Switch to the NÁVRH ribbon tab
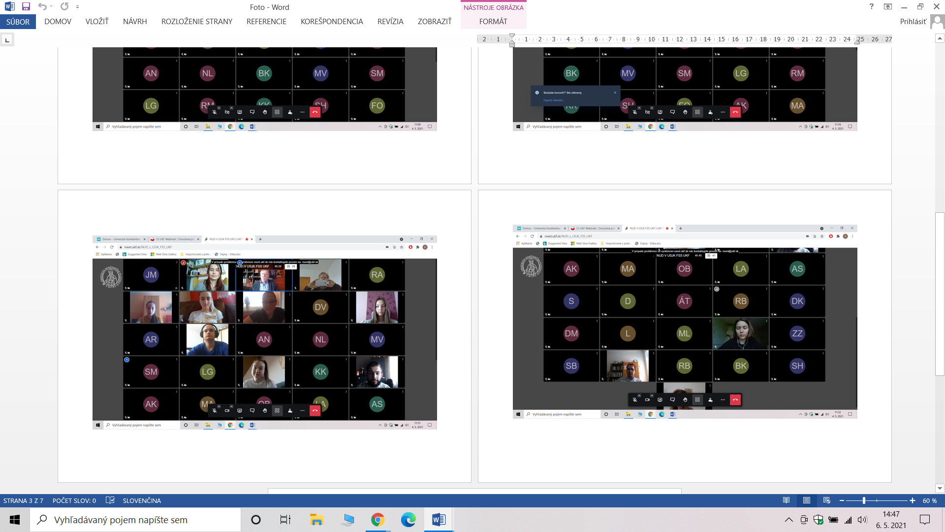 [x=135, y=22]
